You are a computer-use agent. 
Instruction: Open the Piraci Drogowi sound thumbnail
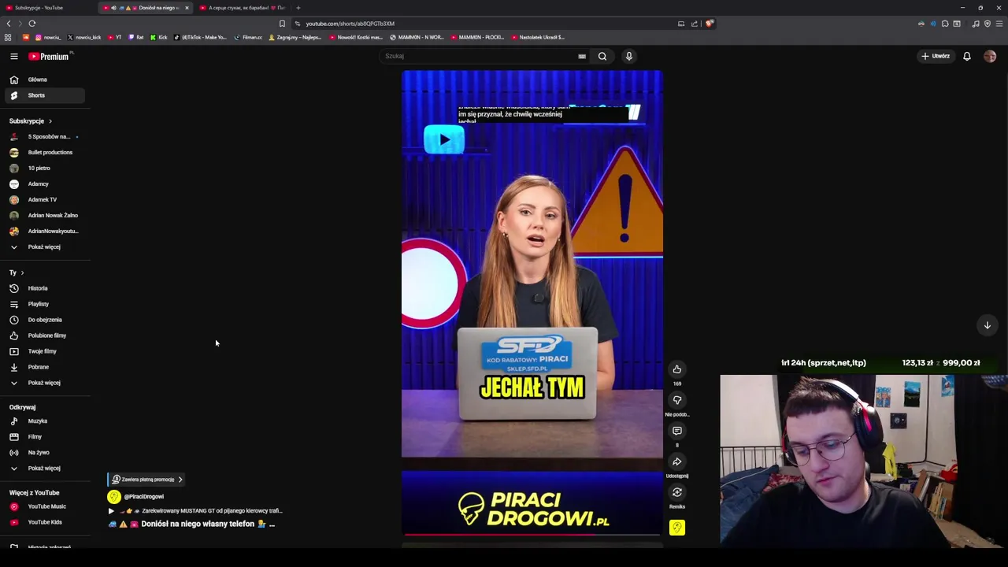[676, 528]
